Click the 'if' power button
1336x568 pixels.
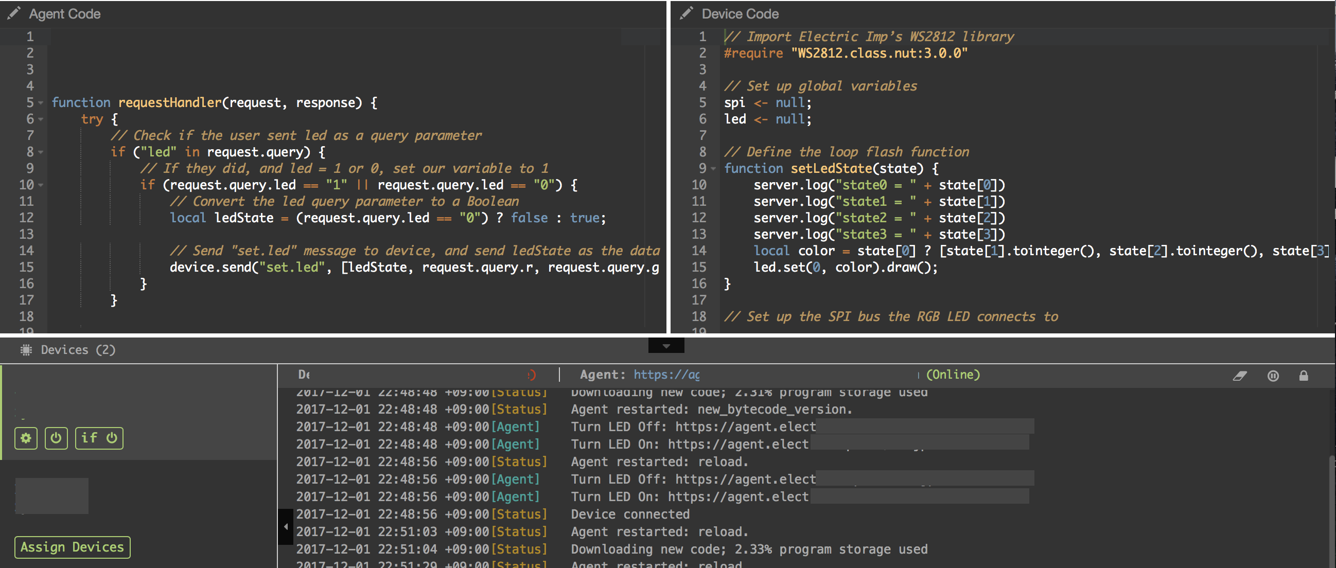click(99, 438)
